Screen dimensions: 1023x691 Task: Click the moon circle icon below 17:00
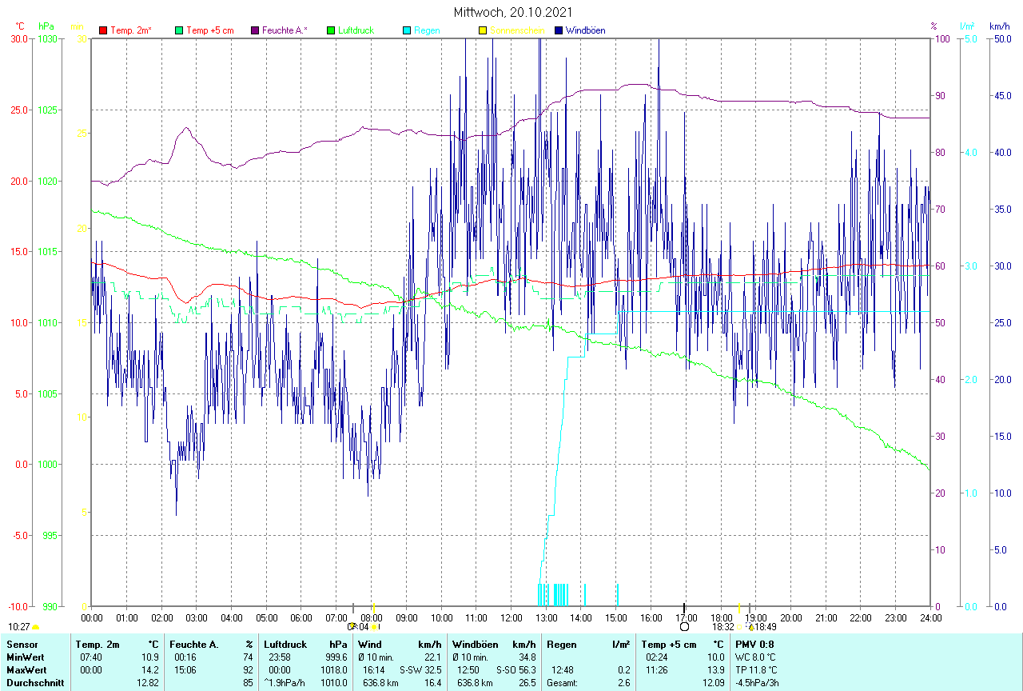(684, 627)
